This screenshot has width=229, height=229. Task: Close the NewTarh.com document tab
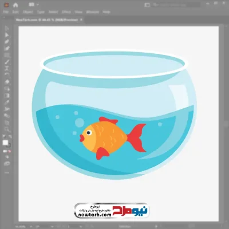point(81,19)
